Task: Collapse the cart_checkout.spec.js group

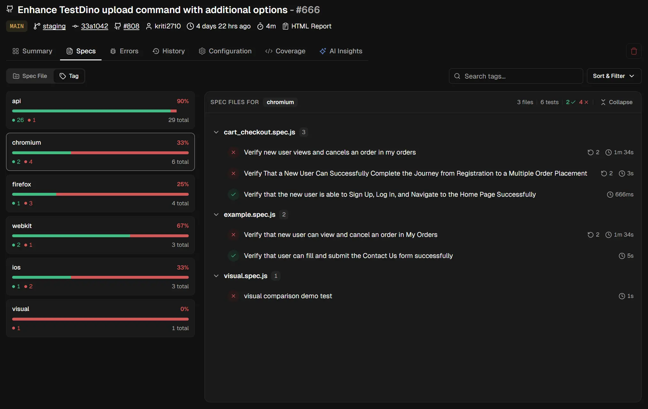Action: pyautogui.click(x=216, y=132)
